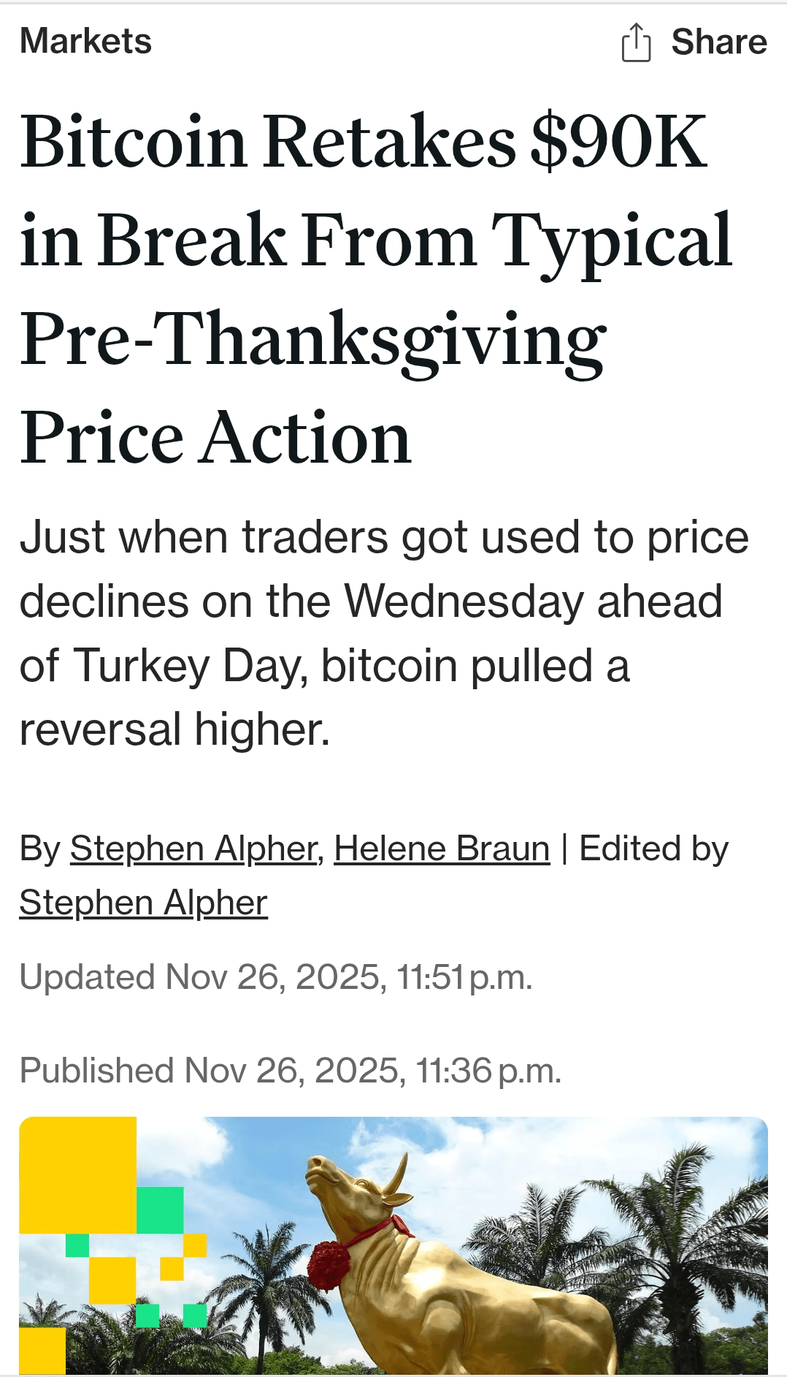The image size is (787, 1377).
Task: Click the word Pre-Thanksgiving in headline
Action: coord(312,340)
